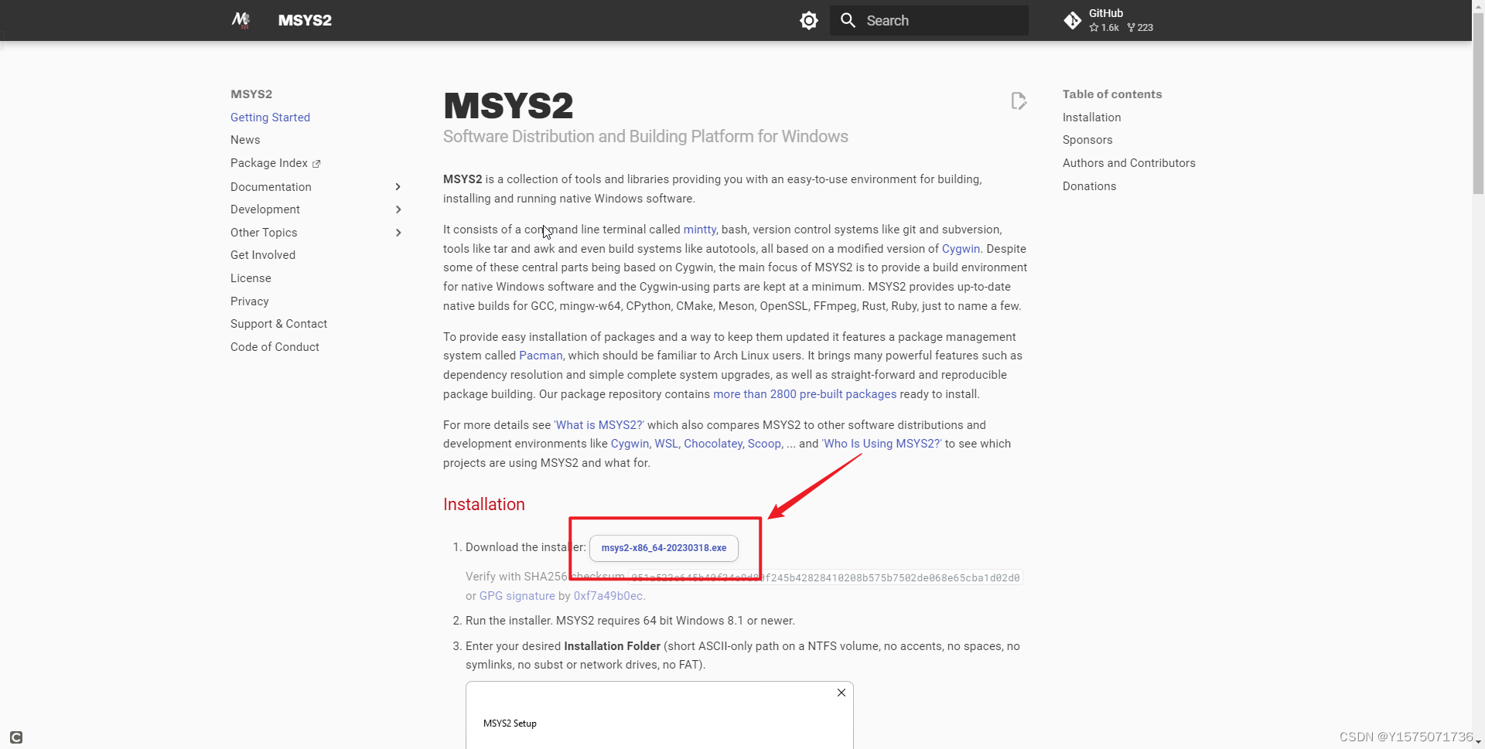This screenshot has width=1485, height=749.
Task: Open Getting Started in sidebar
Action: [270, 117]
